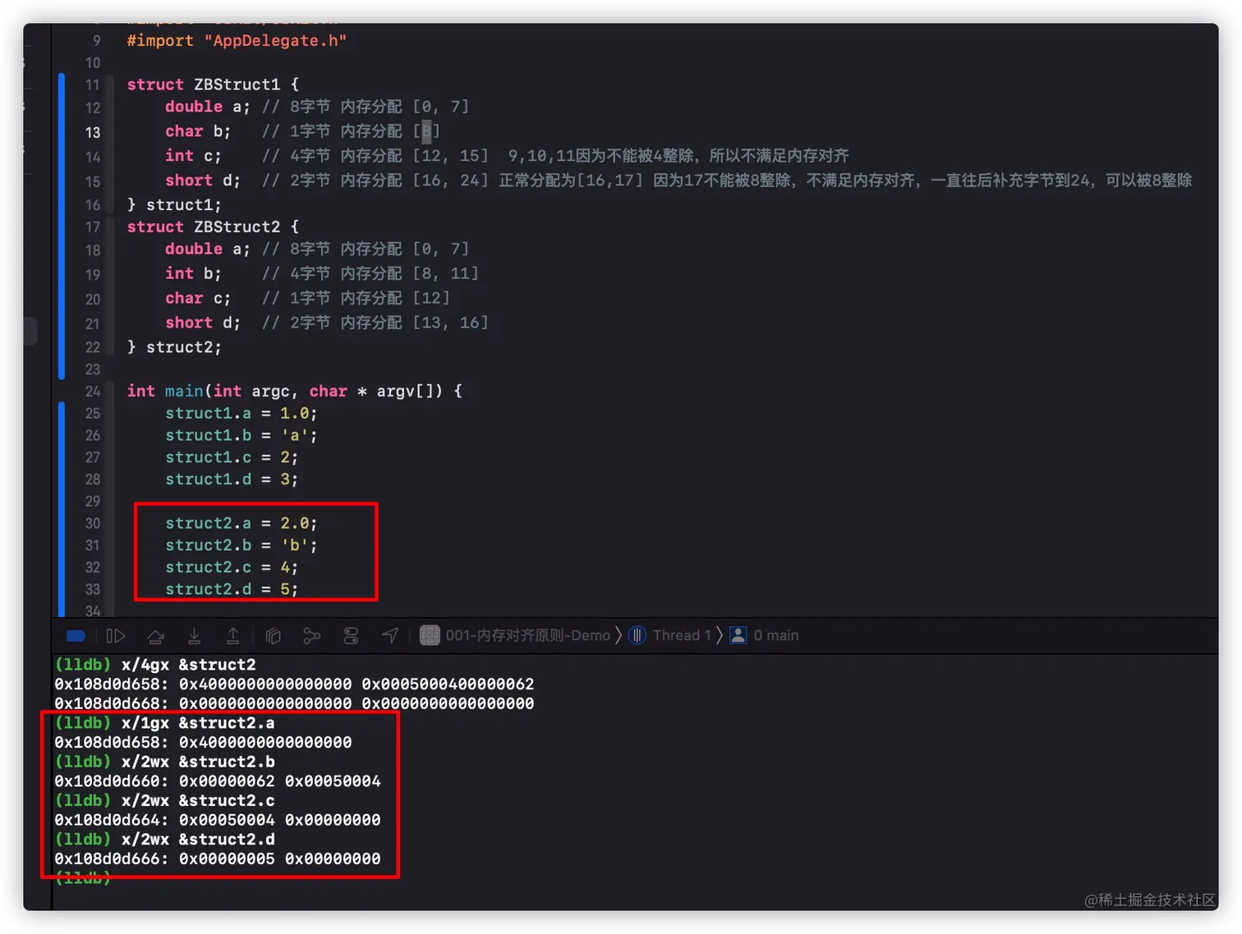Screen dimensions: 1242x934
Task: Click console command 'x/4gx &struct2'
Action: pos(189,665)
